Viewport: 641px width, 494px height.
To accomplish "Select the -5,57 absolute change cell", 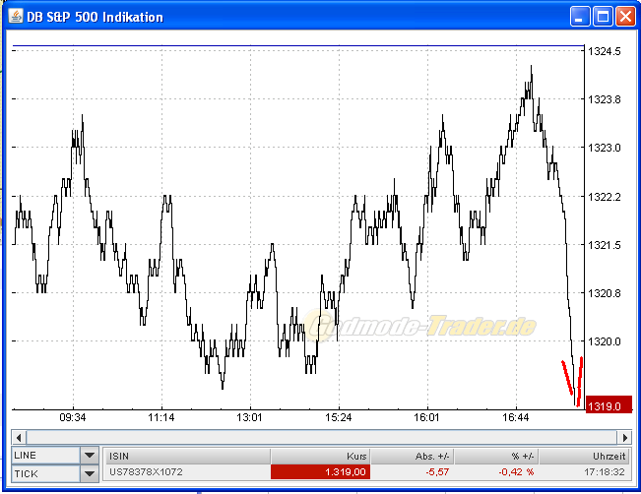I will [413, 472].
